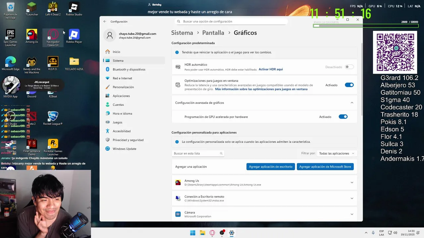This screenshot has height=238, width=424.
Task: Open Settings gear in taskbar
Action: 232,233
